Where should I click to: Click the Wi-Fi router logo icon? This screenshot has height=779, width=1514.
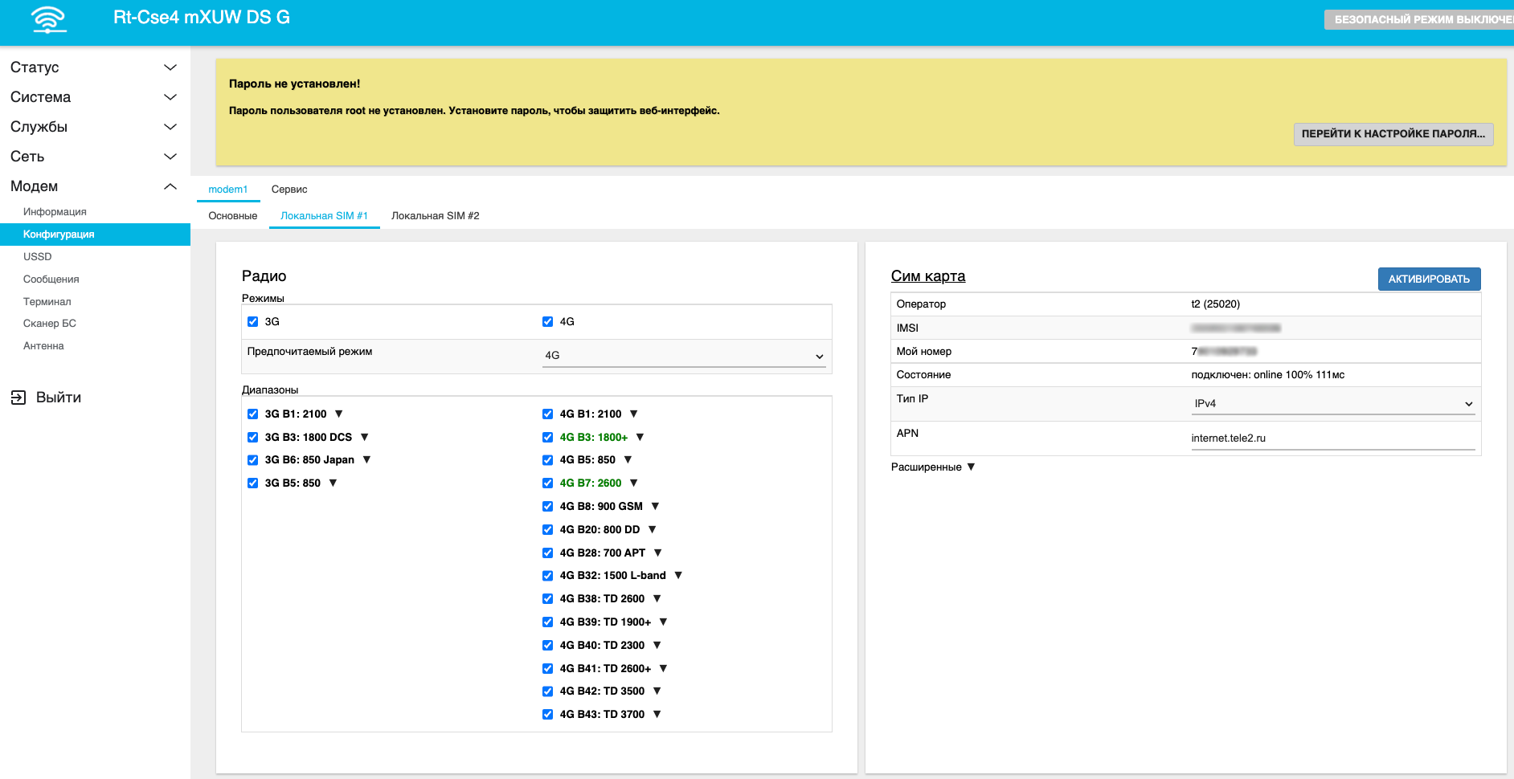point(49,19)
